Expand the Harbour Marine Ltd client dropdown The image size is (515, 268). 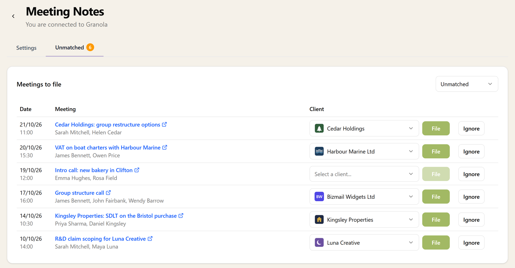point(364,151)
